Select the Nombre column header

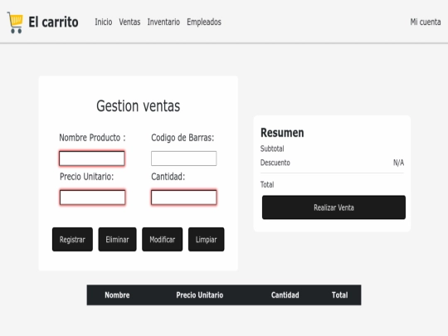click(x=117, y=295)
